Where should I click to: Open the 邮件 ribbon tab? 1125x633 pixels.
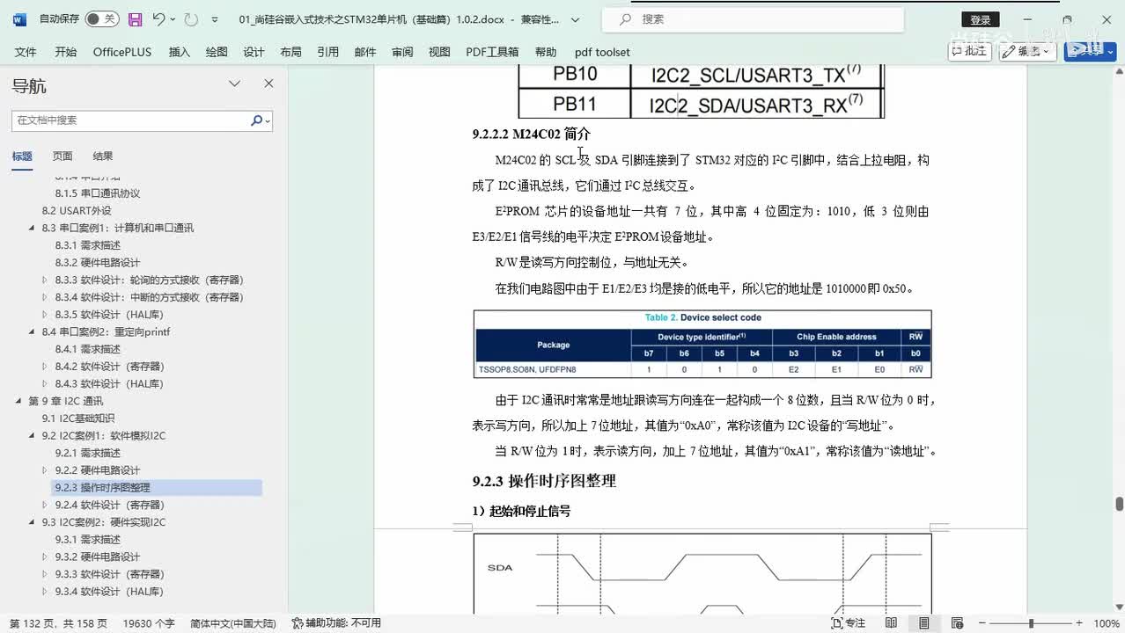click(x=365, y=52)
